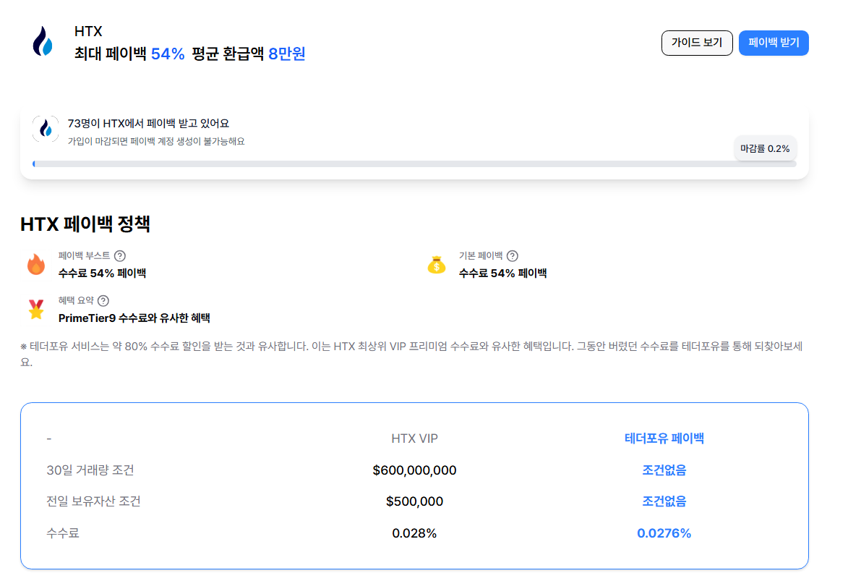Click the fire icon for 페이백 부스트

36,264
